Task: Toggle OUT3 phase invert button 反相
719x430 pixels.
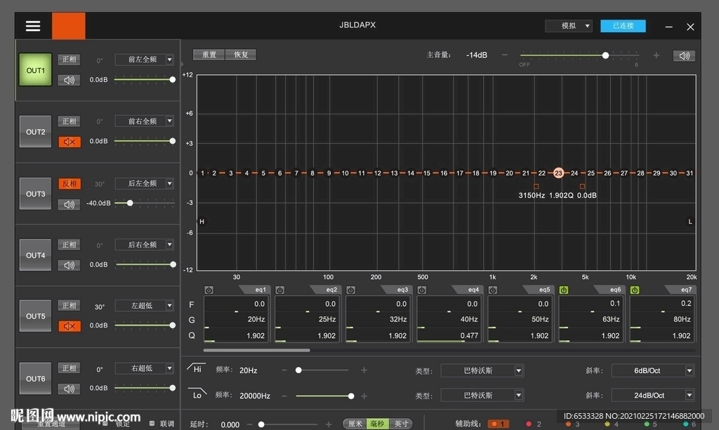Action: point(69,184)
